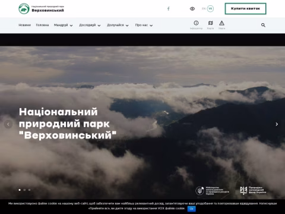Click the Верховинський site title text

[x=47, y=10]
